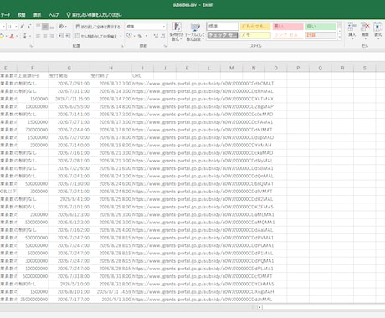385x318 pixels.
Task: Select the 受付終了 header cell
Action: [110, 76]
